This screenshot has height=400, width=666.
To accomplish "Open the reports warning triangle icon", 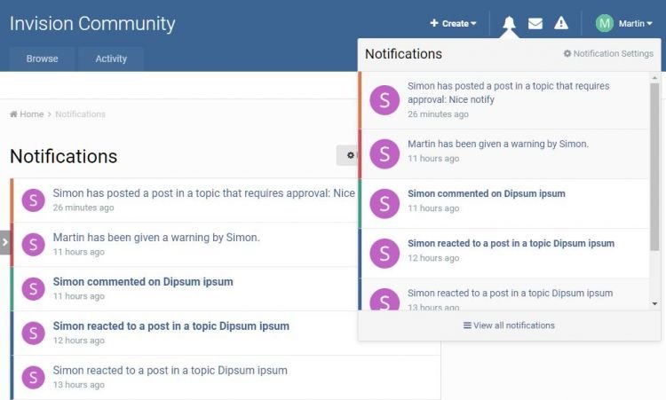I will (x=561, y=23).
